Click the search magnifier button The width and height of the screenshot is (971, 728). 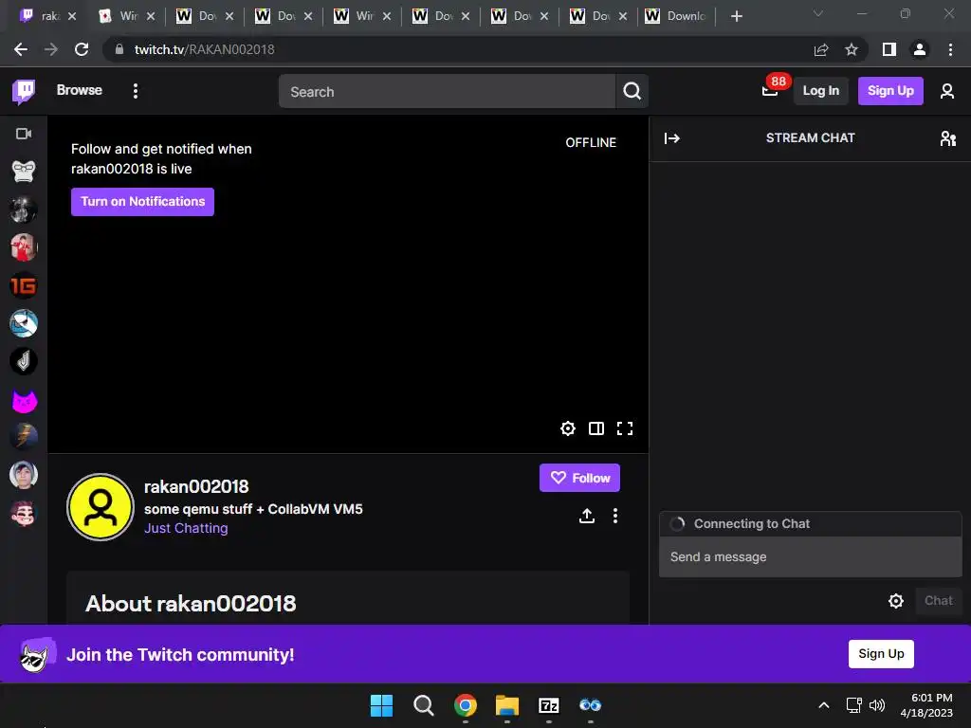[632, 91]
